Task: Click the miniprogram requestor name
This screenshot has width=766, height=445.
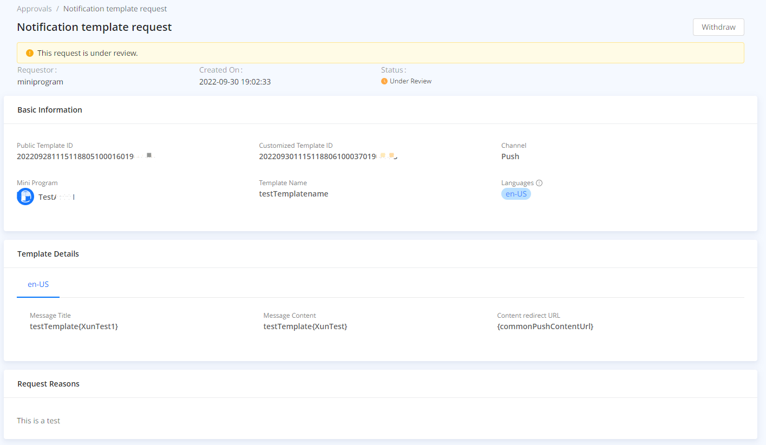Action: coord(40,82)
